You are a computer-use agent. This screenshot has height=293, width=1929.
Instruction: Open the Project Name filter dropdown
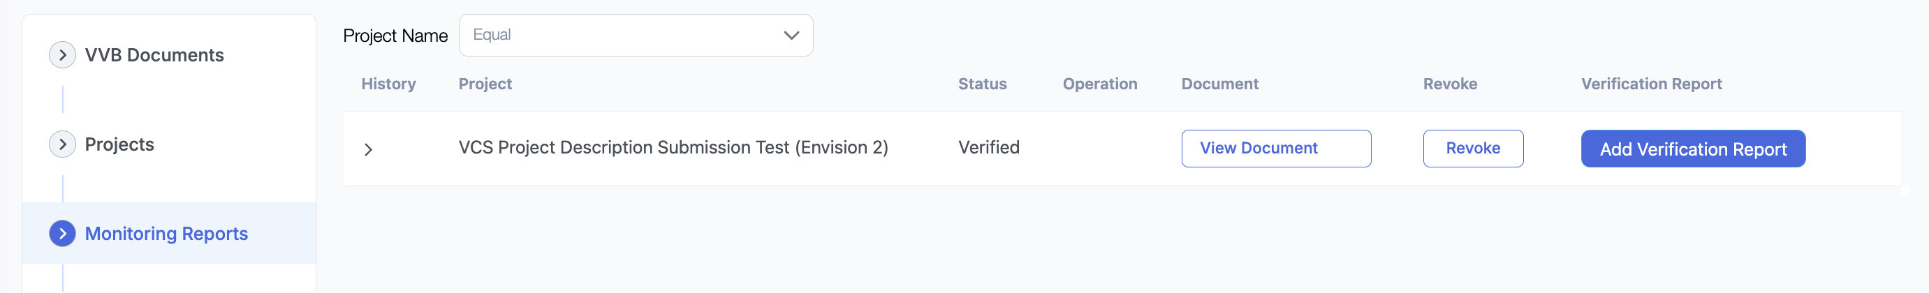click(635, 35)
